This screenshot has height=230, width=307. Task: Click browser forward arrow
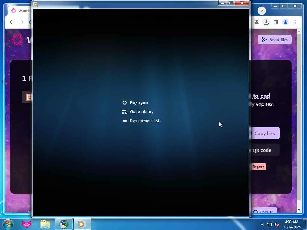(x=22, y=22)
